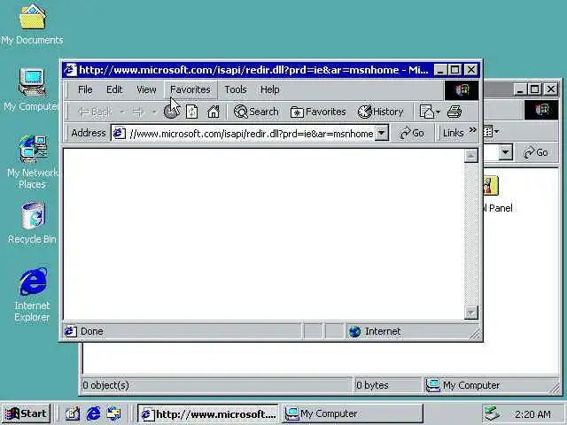Select the Recycle Bin desktop icon
This screenshot has width=567, height=425.
tap(32, 223)
